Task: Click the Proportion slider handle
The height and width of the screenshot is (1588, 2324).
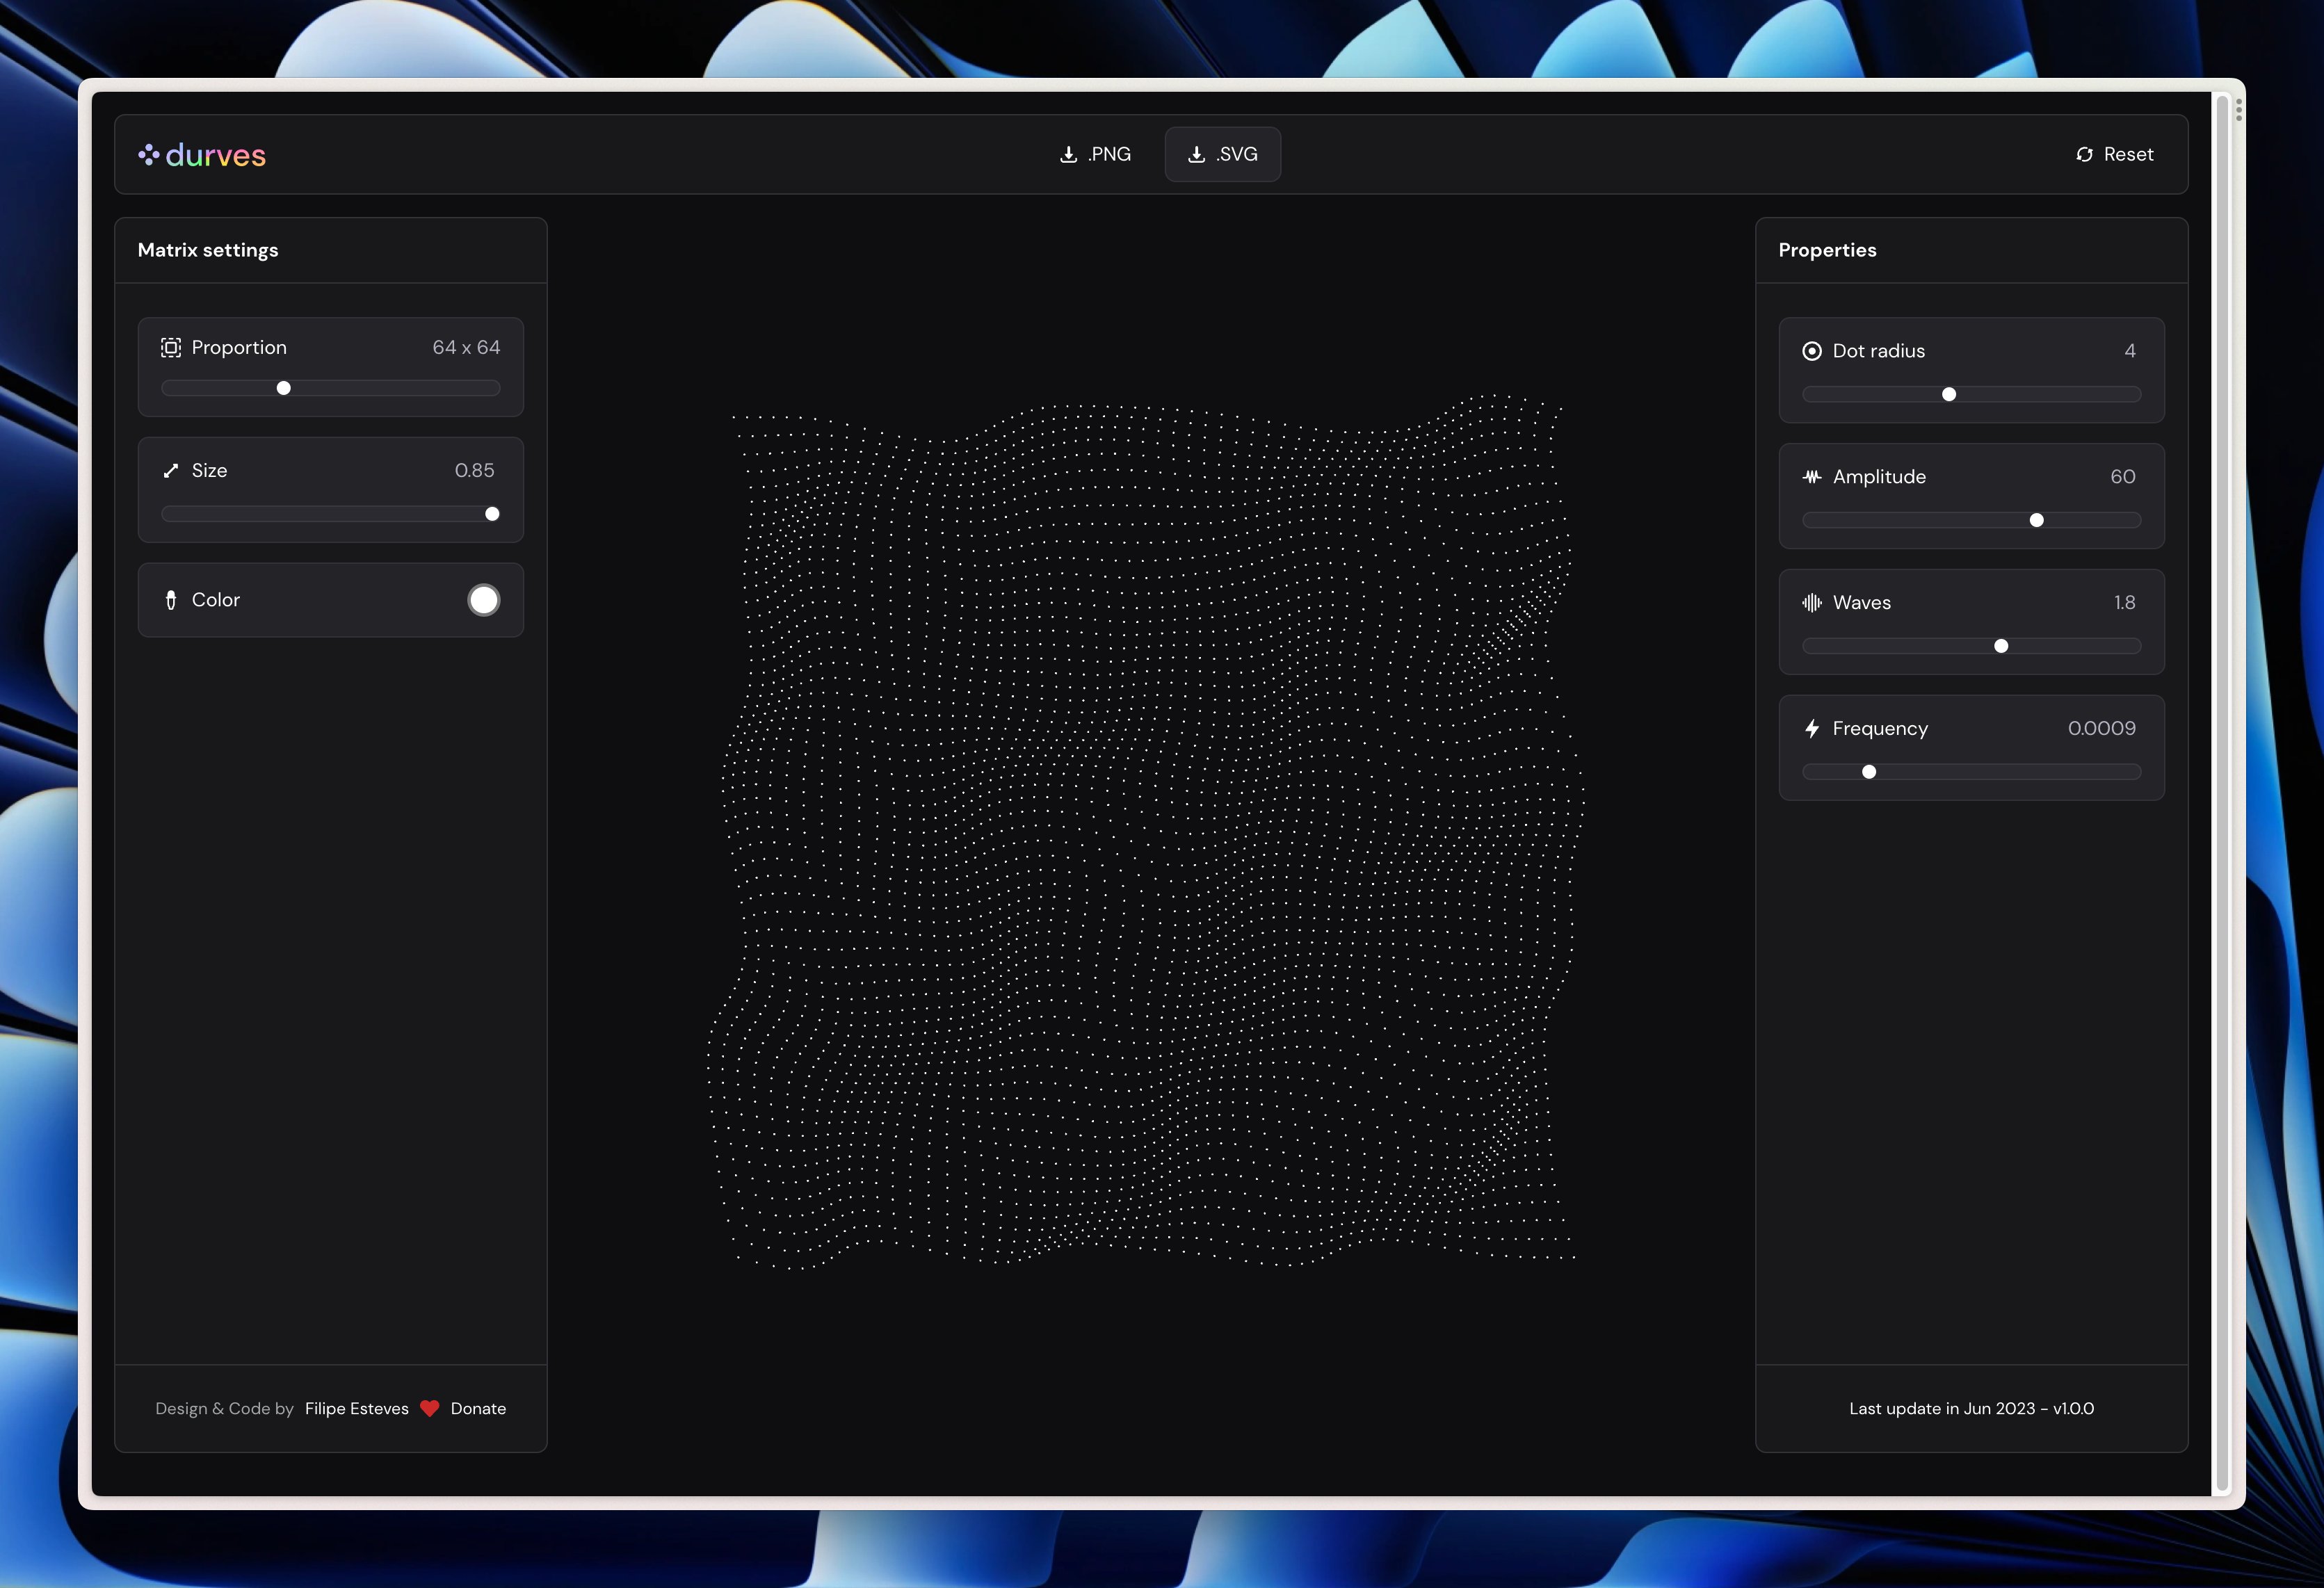Action: click(x=284, y=388)
